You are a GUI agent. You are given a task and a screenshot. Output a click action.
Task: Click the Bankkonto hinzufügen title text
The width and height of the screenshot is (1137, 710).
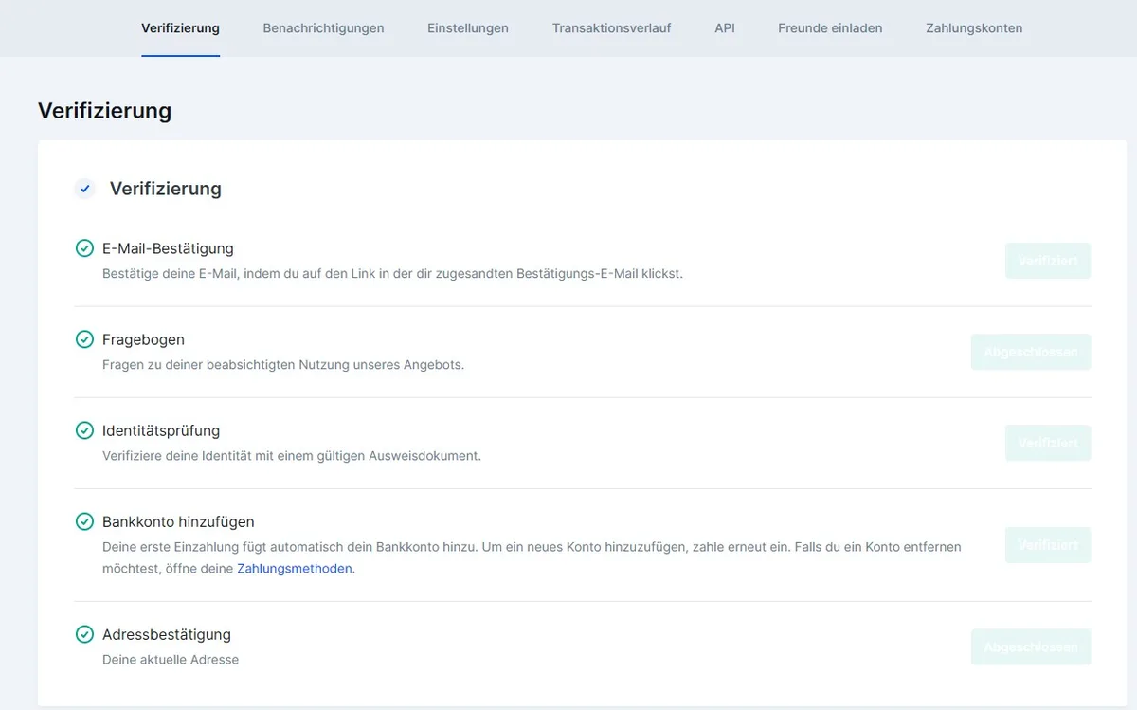[x=178, y=521]
